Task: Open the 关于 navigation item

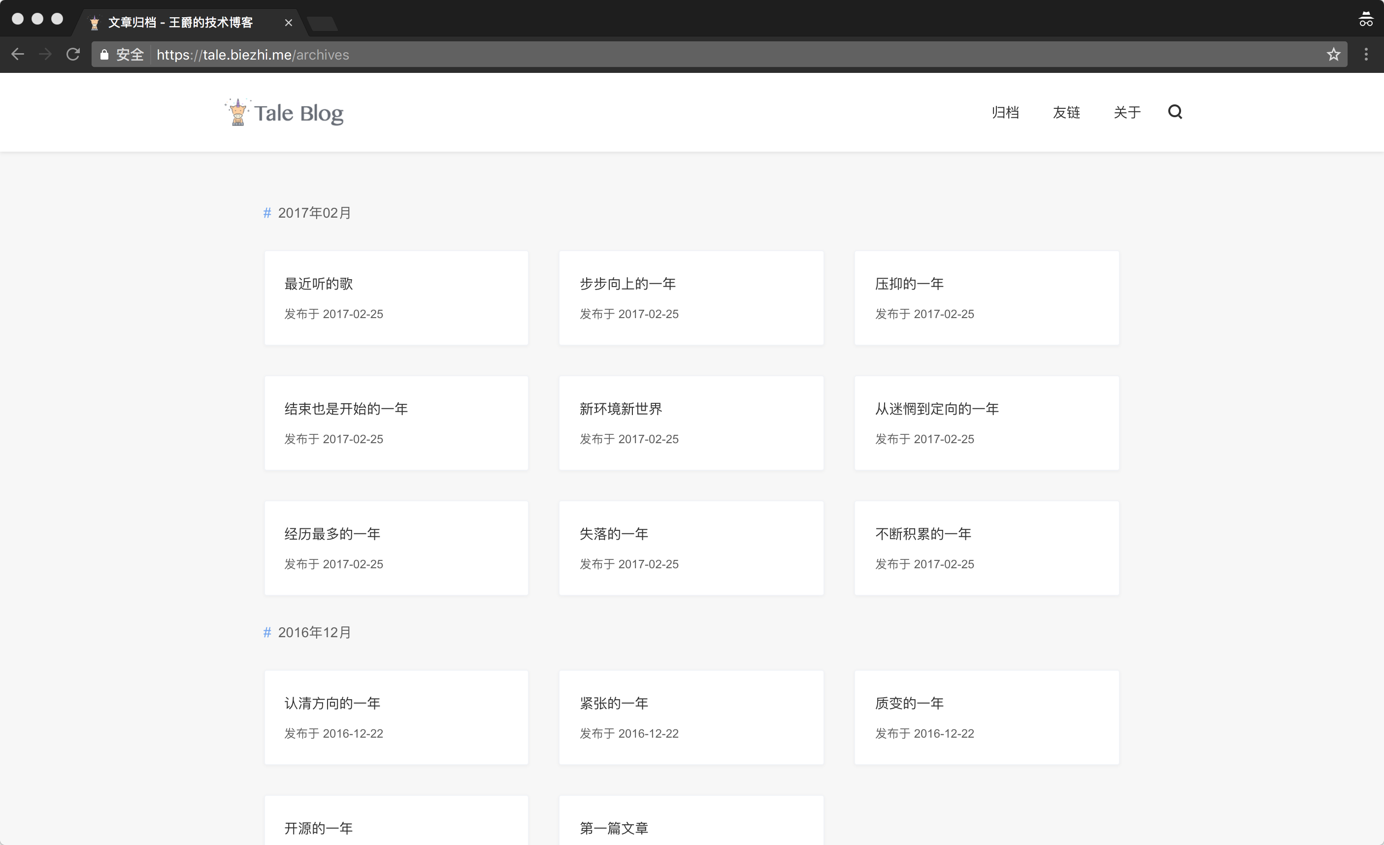Action: coord(1127,112)
